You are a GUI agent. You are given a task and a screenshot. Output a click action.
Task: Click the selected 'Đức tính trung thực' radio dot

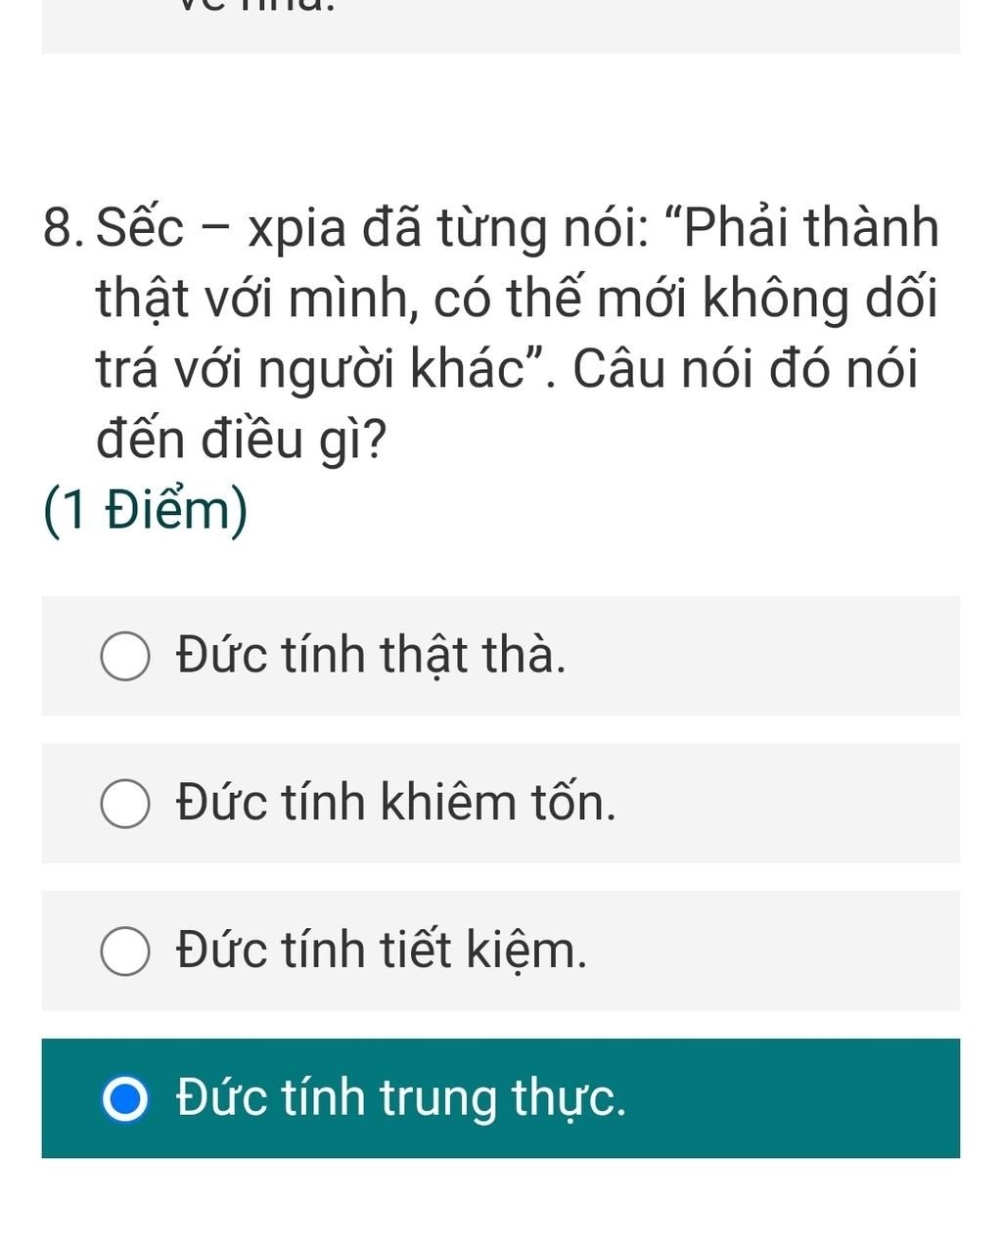[125, 1098]
